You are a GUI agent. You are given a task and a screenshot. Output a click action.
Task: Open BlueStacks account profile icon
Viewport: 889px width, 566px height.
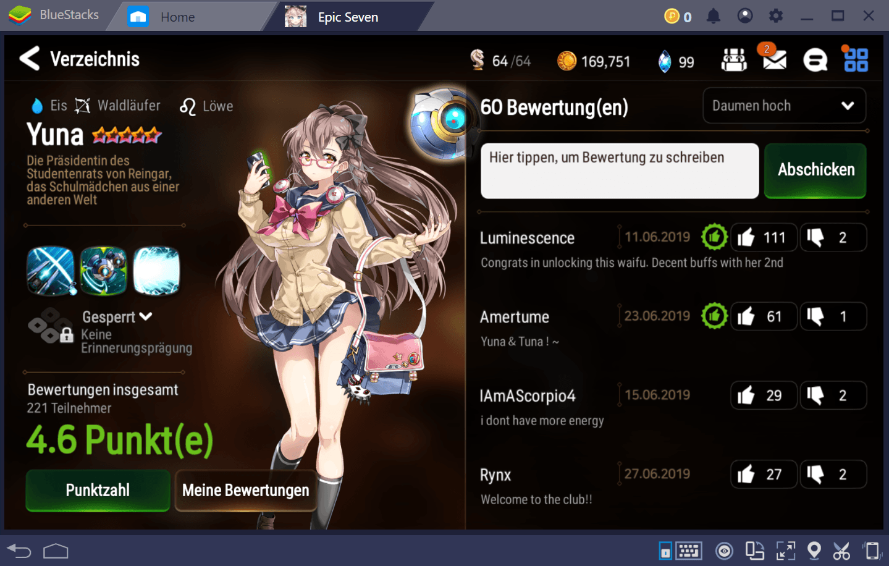(745, 16)
